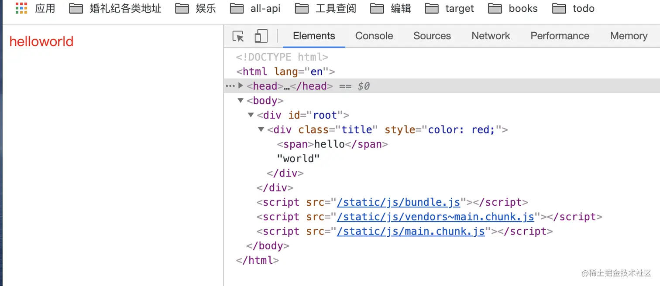Switch to the Performance tab
The image size is (660, 286).
pos(560,36)
